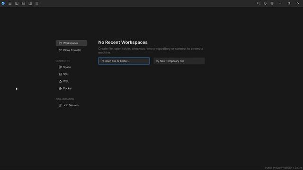
Task: Open the search magnifier icon
Action: point(258,3)
